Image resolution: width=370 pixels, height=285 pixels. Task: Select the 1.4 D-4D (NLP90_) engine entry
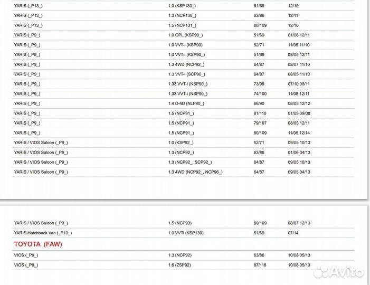tap(186, 103)
